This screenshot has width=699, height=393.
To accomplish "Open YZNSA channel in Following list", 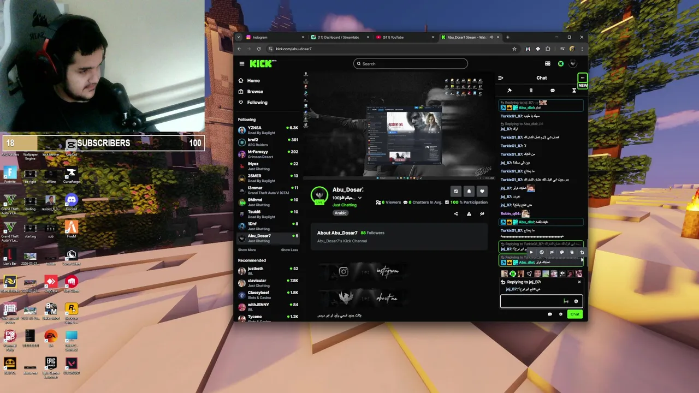I will pos(268,130).
